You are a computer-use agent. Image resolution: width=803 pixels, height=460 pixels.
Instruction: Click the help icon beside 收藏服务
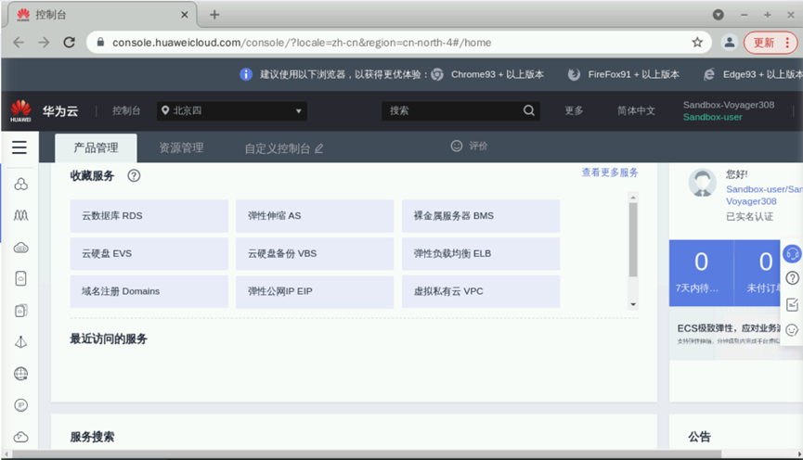[134, 176]
